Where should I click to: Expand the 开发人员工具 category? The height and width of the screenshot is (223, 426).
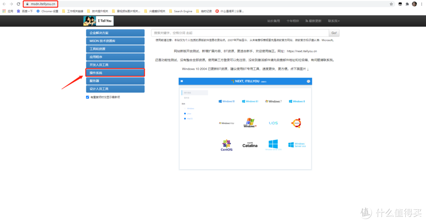(115, 65)
